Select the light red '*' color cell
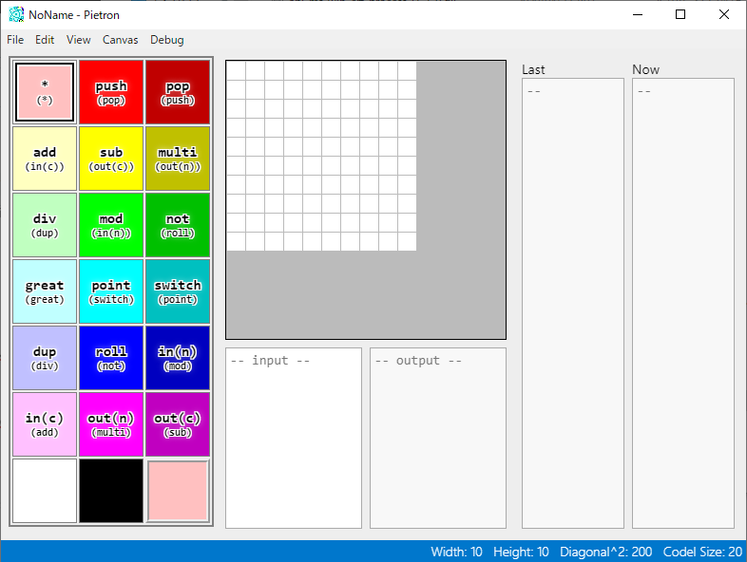 45,92
